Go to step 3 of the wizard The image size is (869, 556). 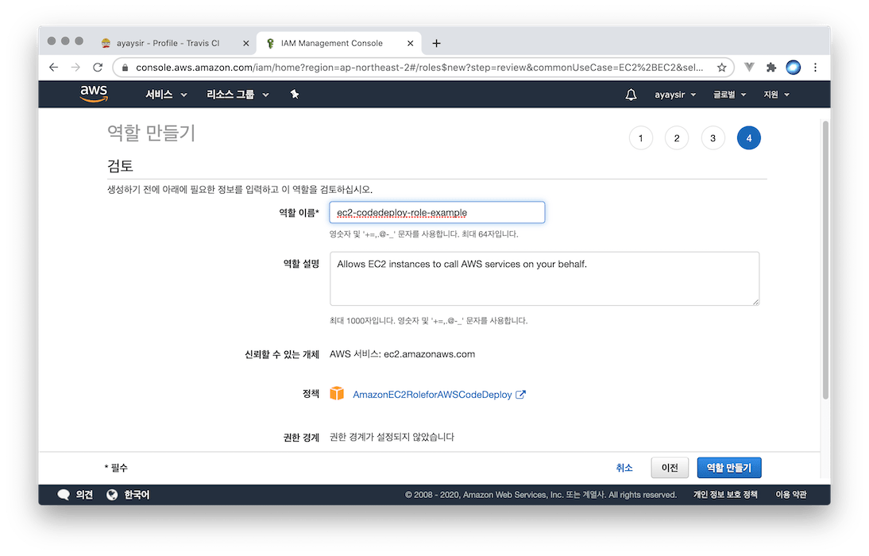pyautogui.click(x=713, y=138)
